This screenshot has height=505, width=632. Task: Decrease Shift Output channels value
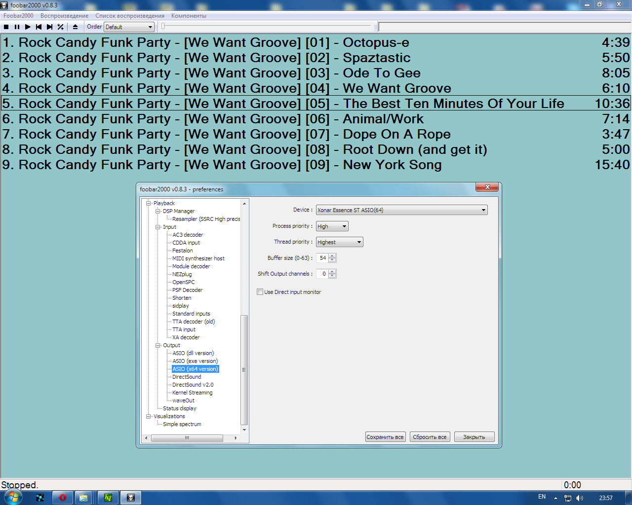point(332,276)
